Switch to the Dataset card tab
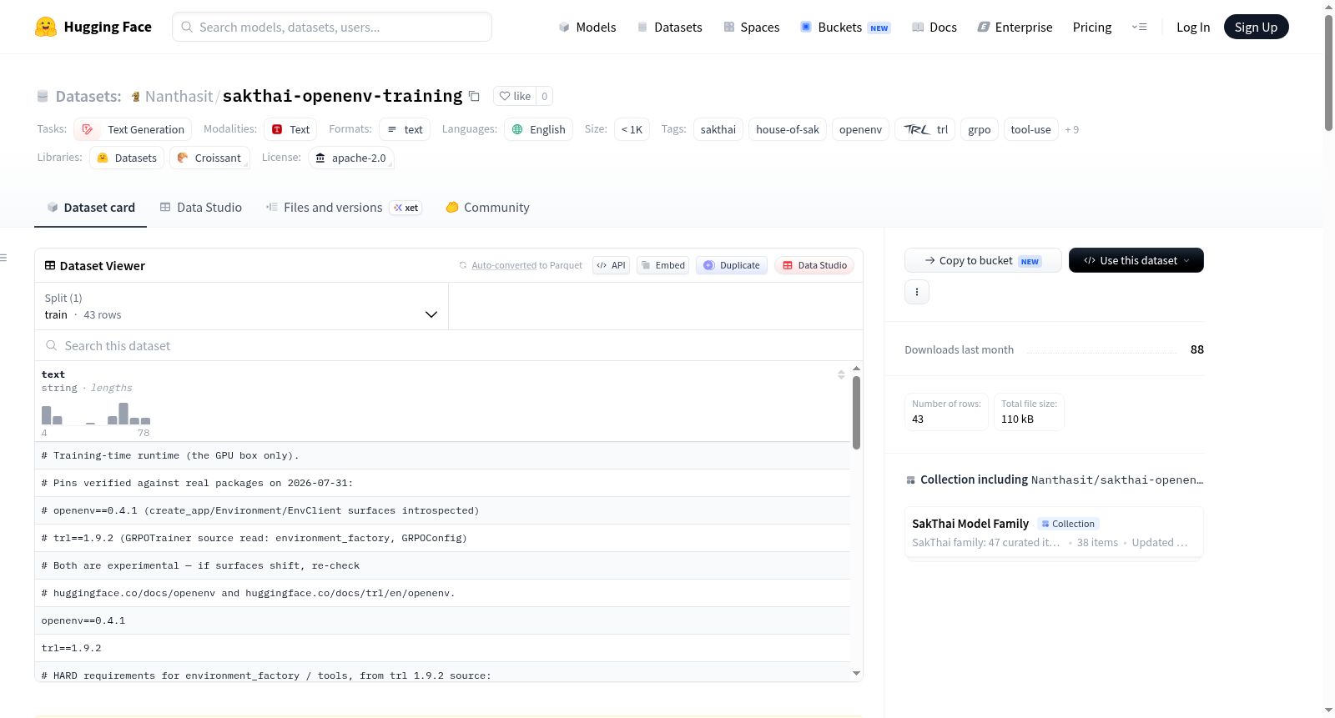 click(x=90, y=208)
